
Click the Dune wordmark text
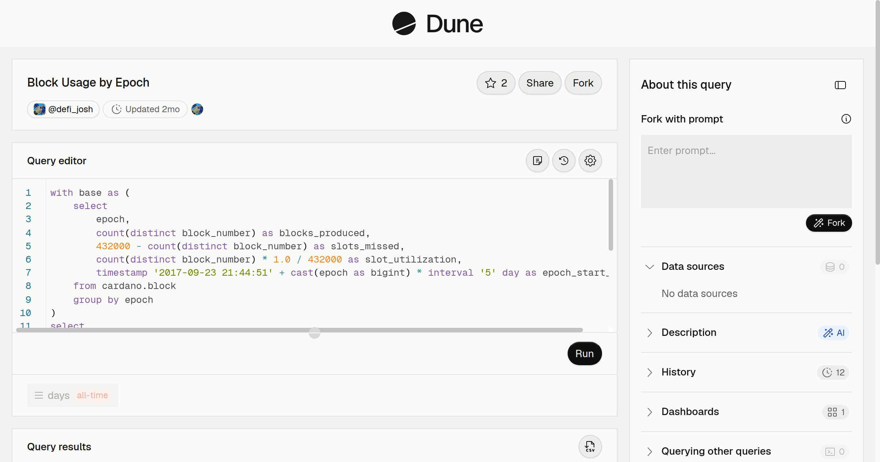(x=454, y=24)
